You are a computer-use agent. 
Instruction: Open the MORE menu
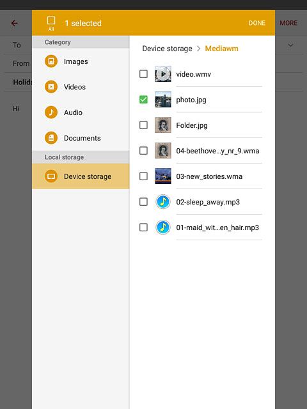(x=288, y=23)
